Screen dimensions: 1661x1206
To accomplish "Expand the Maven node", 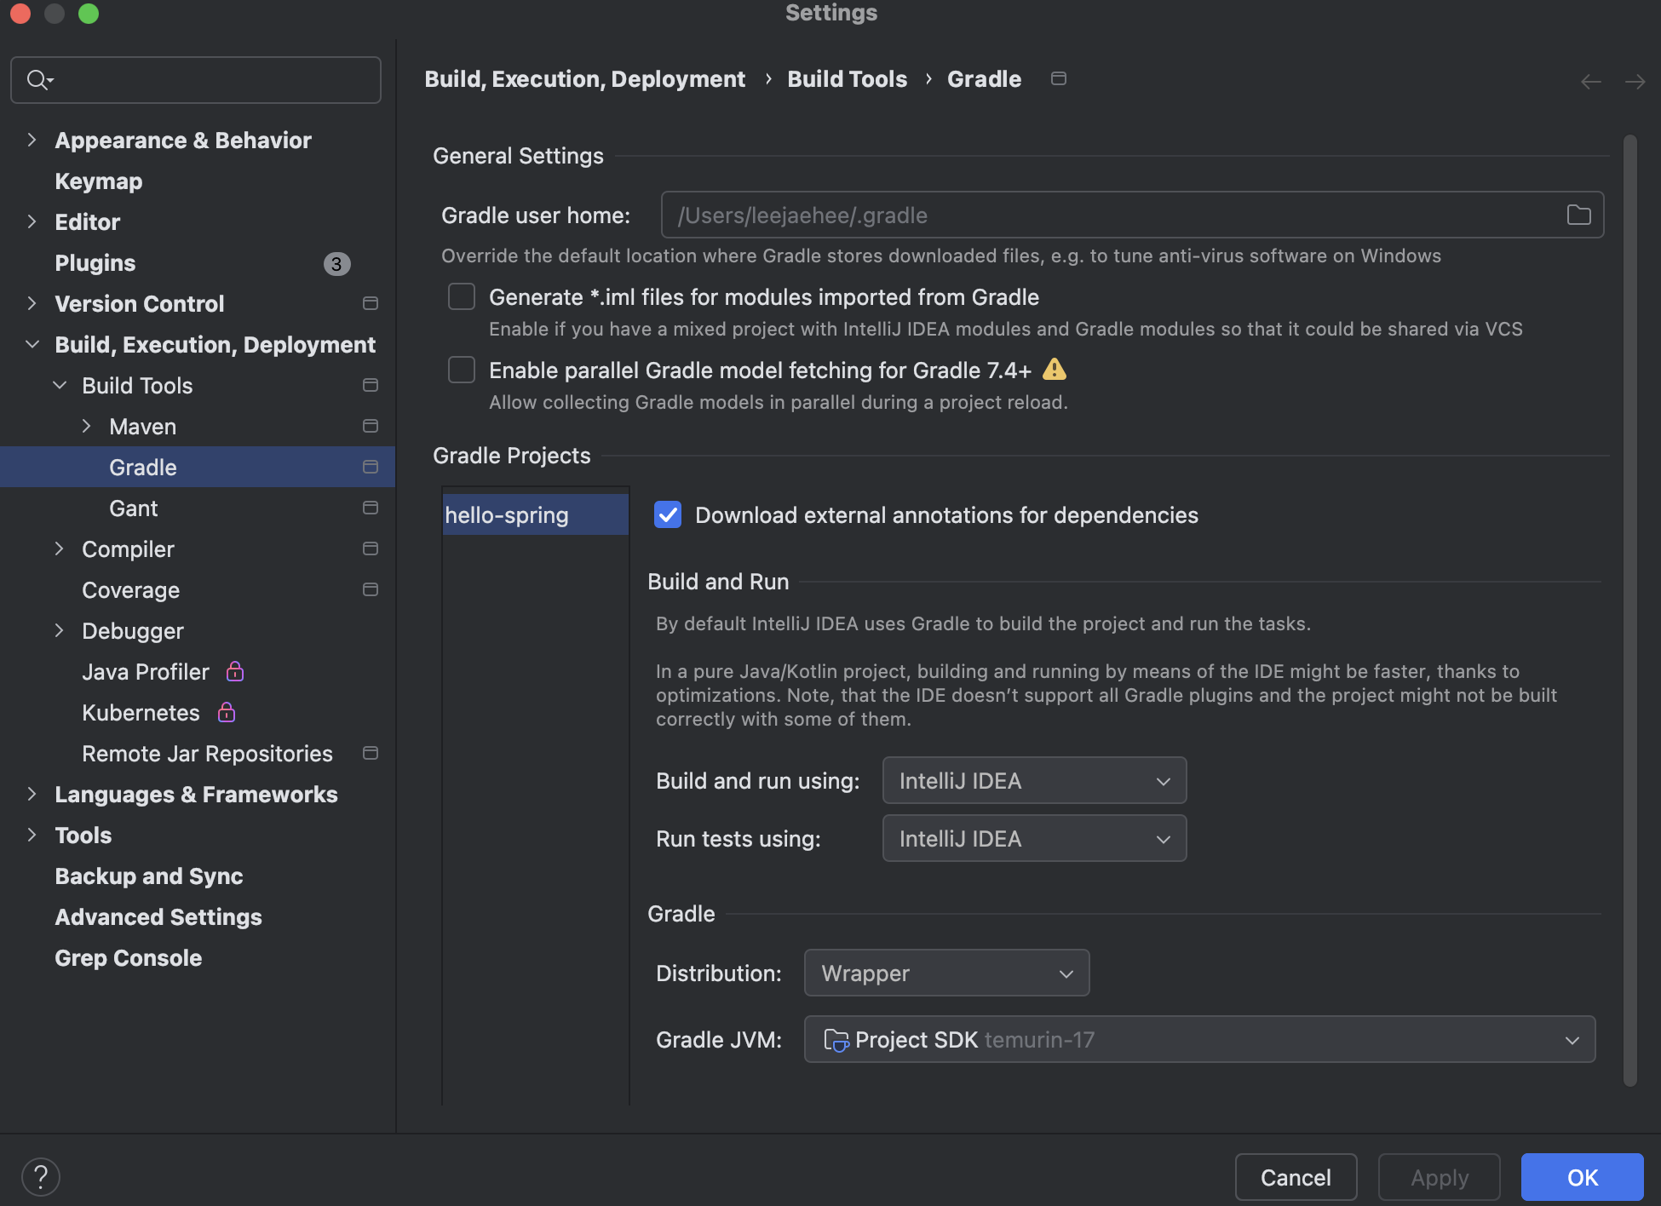I will tap(86, 426).
